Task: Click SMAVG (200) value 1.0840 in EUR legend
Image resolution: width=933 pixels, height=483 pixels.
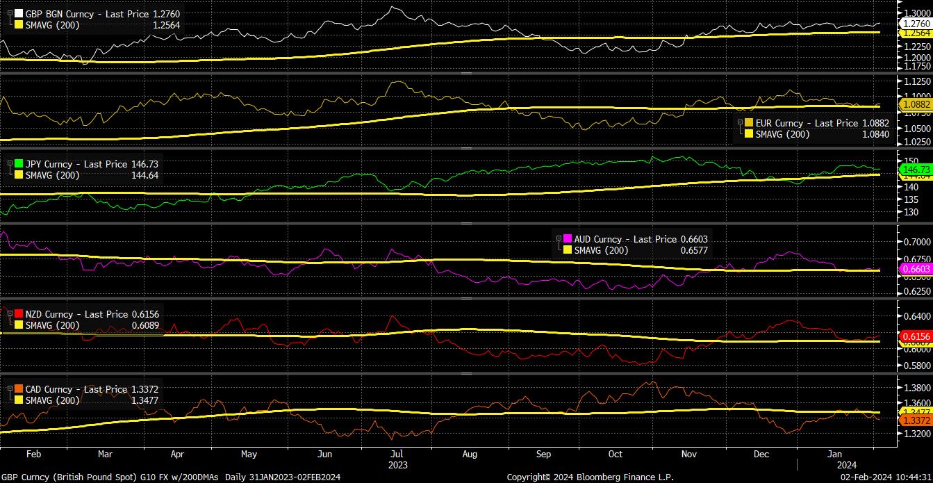Action: click(875, 134)
